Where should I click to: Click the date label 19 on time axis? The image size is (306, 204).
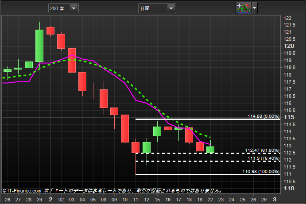200,200
